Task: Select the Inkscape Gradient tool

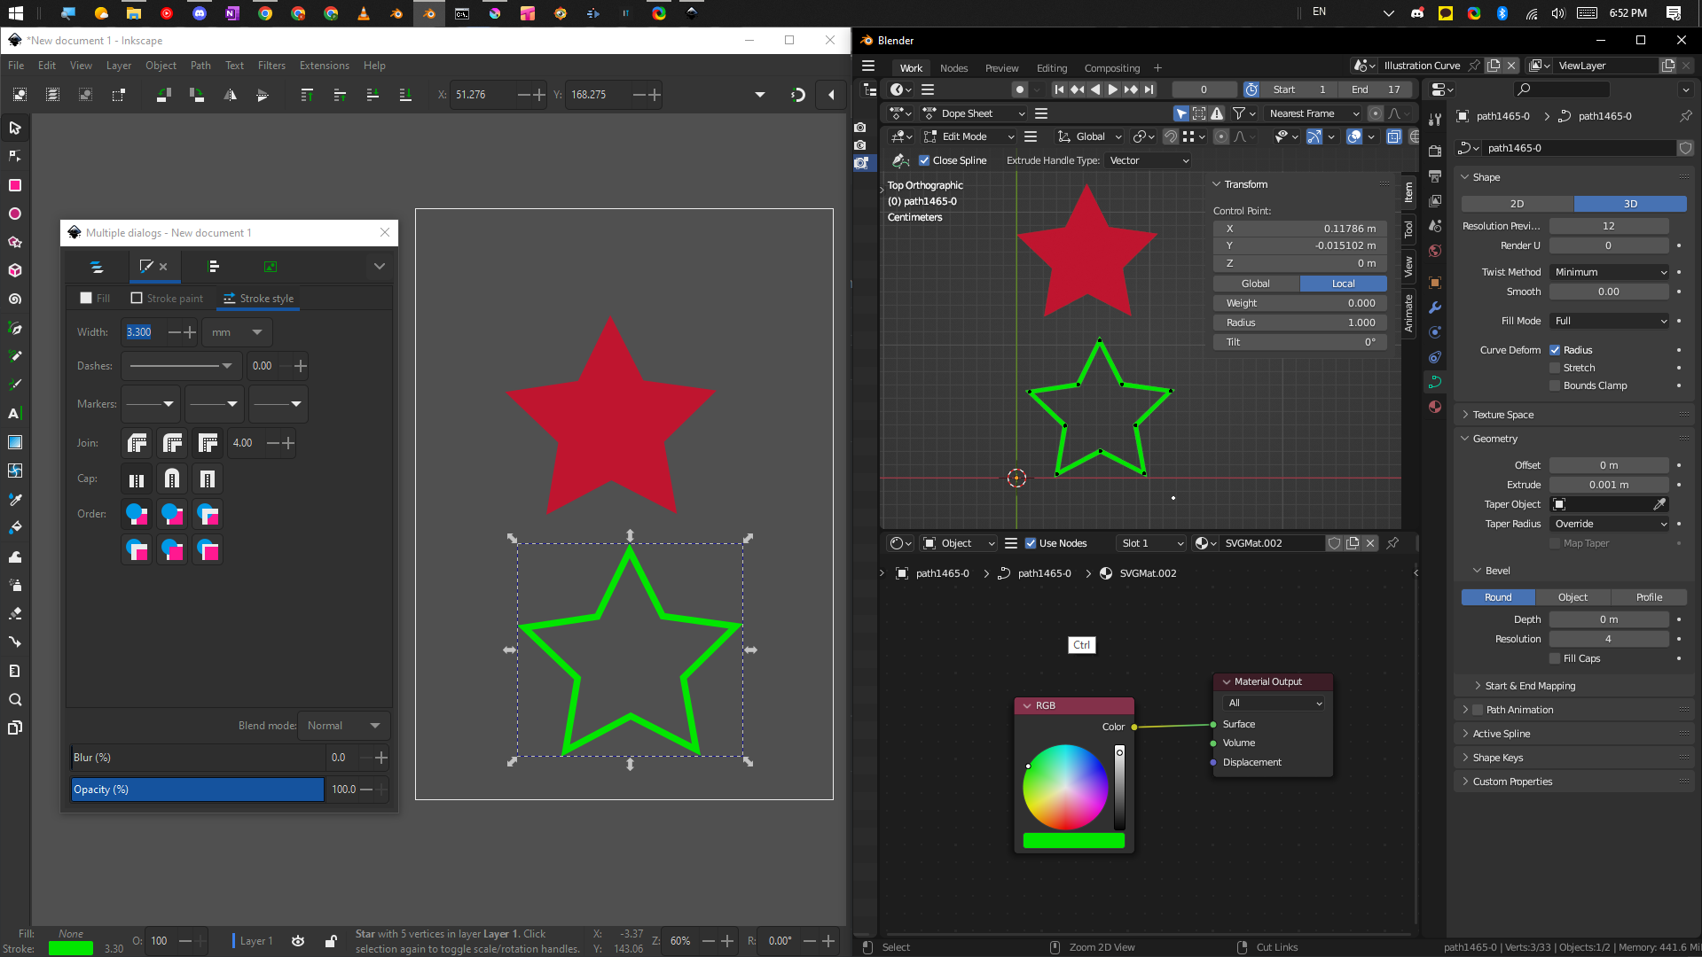Action: (15, 442)
